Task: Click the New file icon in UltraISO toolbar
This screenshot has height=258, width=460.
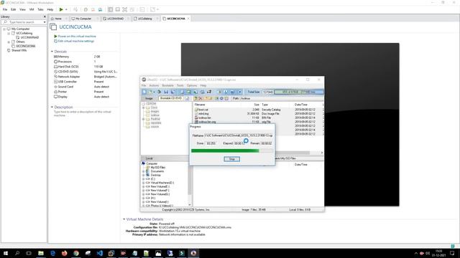Action: click(x=144, y=92)
